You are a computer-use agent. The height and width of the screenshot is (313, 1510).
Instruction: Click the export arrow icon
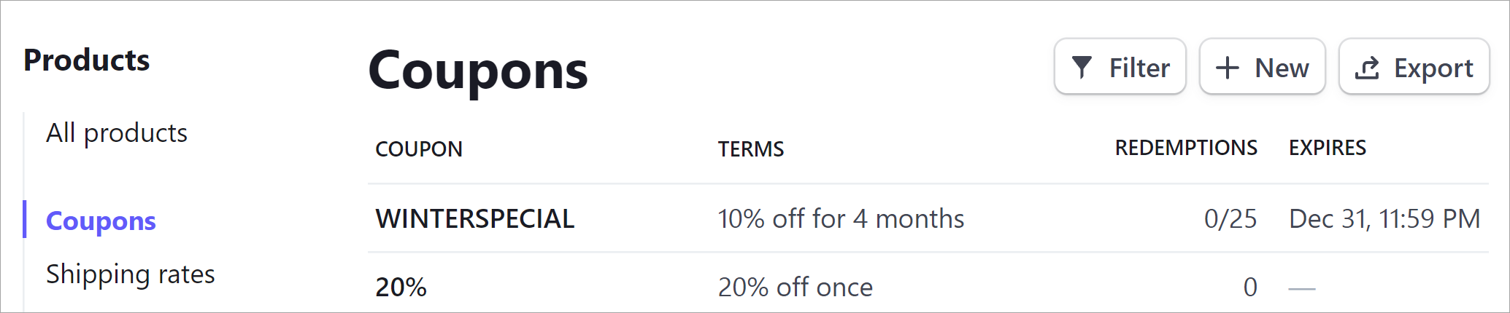(x=1367, y=68)
